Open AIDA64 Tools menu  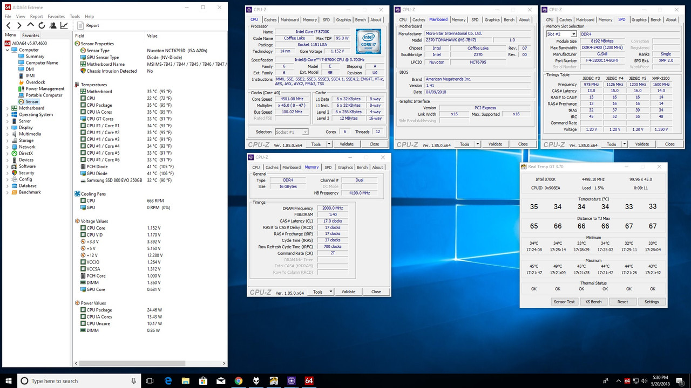pyautogui.click(x=74, y=16)
